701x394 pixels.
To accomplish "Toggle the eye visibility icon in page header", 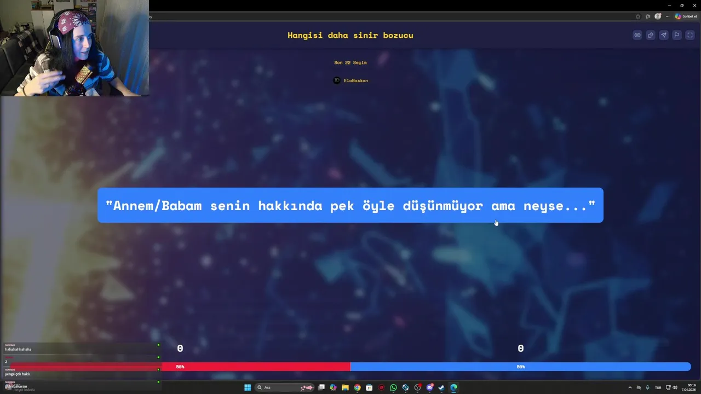I will click(637, 35).
